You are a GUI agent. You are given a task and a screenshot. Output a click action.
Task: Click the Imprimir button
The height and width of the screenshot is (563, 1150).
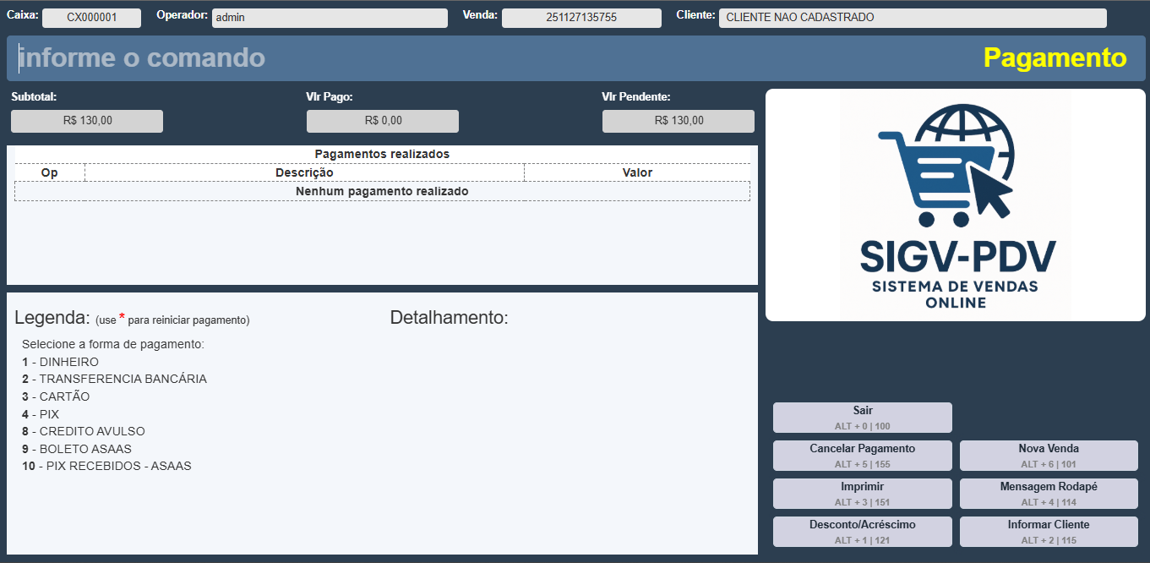[862, 494]
